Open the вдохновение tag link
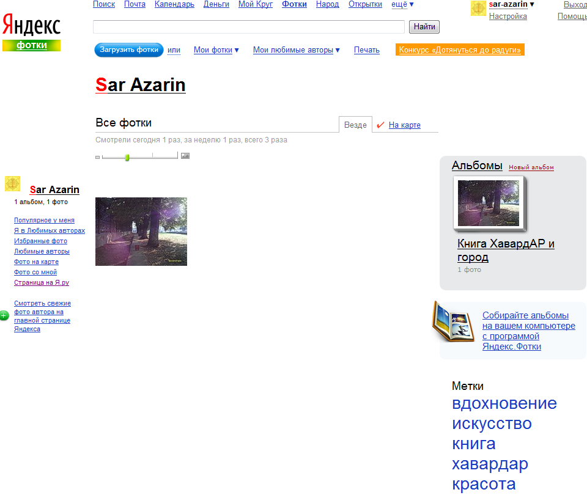 tap(504, 403)
